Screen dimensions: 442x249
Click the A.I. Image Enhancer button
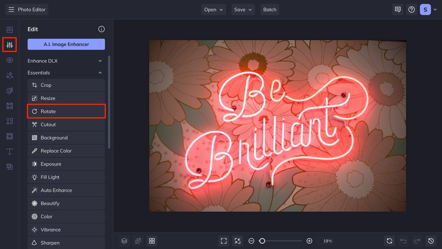pyautogui.click(x=66, y=45)
